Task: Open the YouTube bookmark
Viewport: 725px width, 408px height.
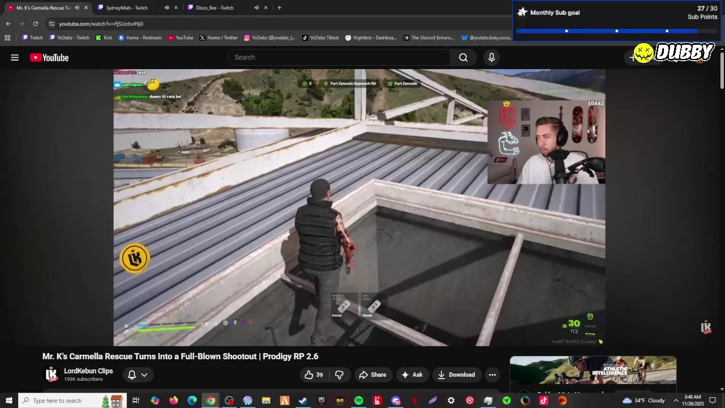Action: click(x=180, y=38)
